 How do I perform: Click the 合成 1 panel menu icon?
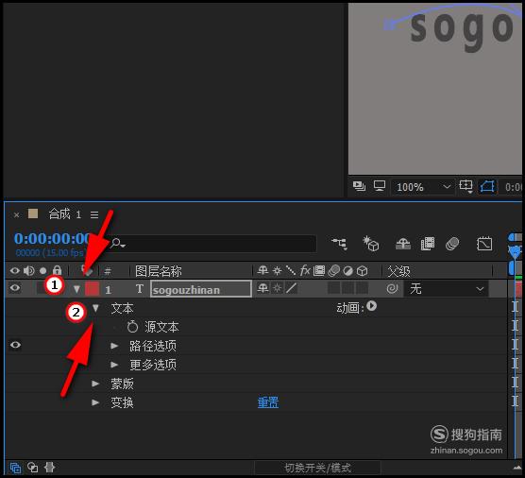(94, 214)
